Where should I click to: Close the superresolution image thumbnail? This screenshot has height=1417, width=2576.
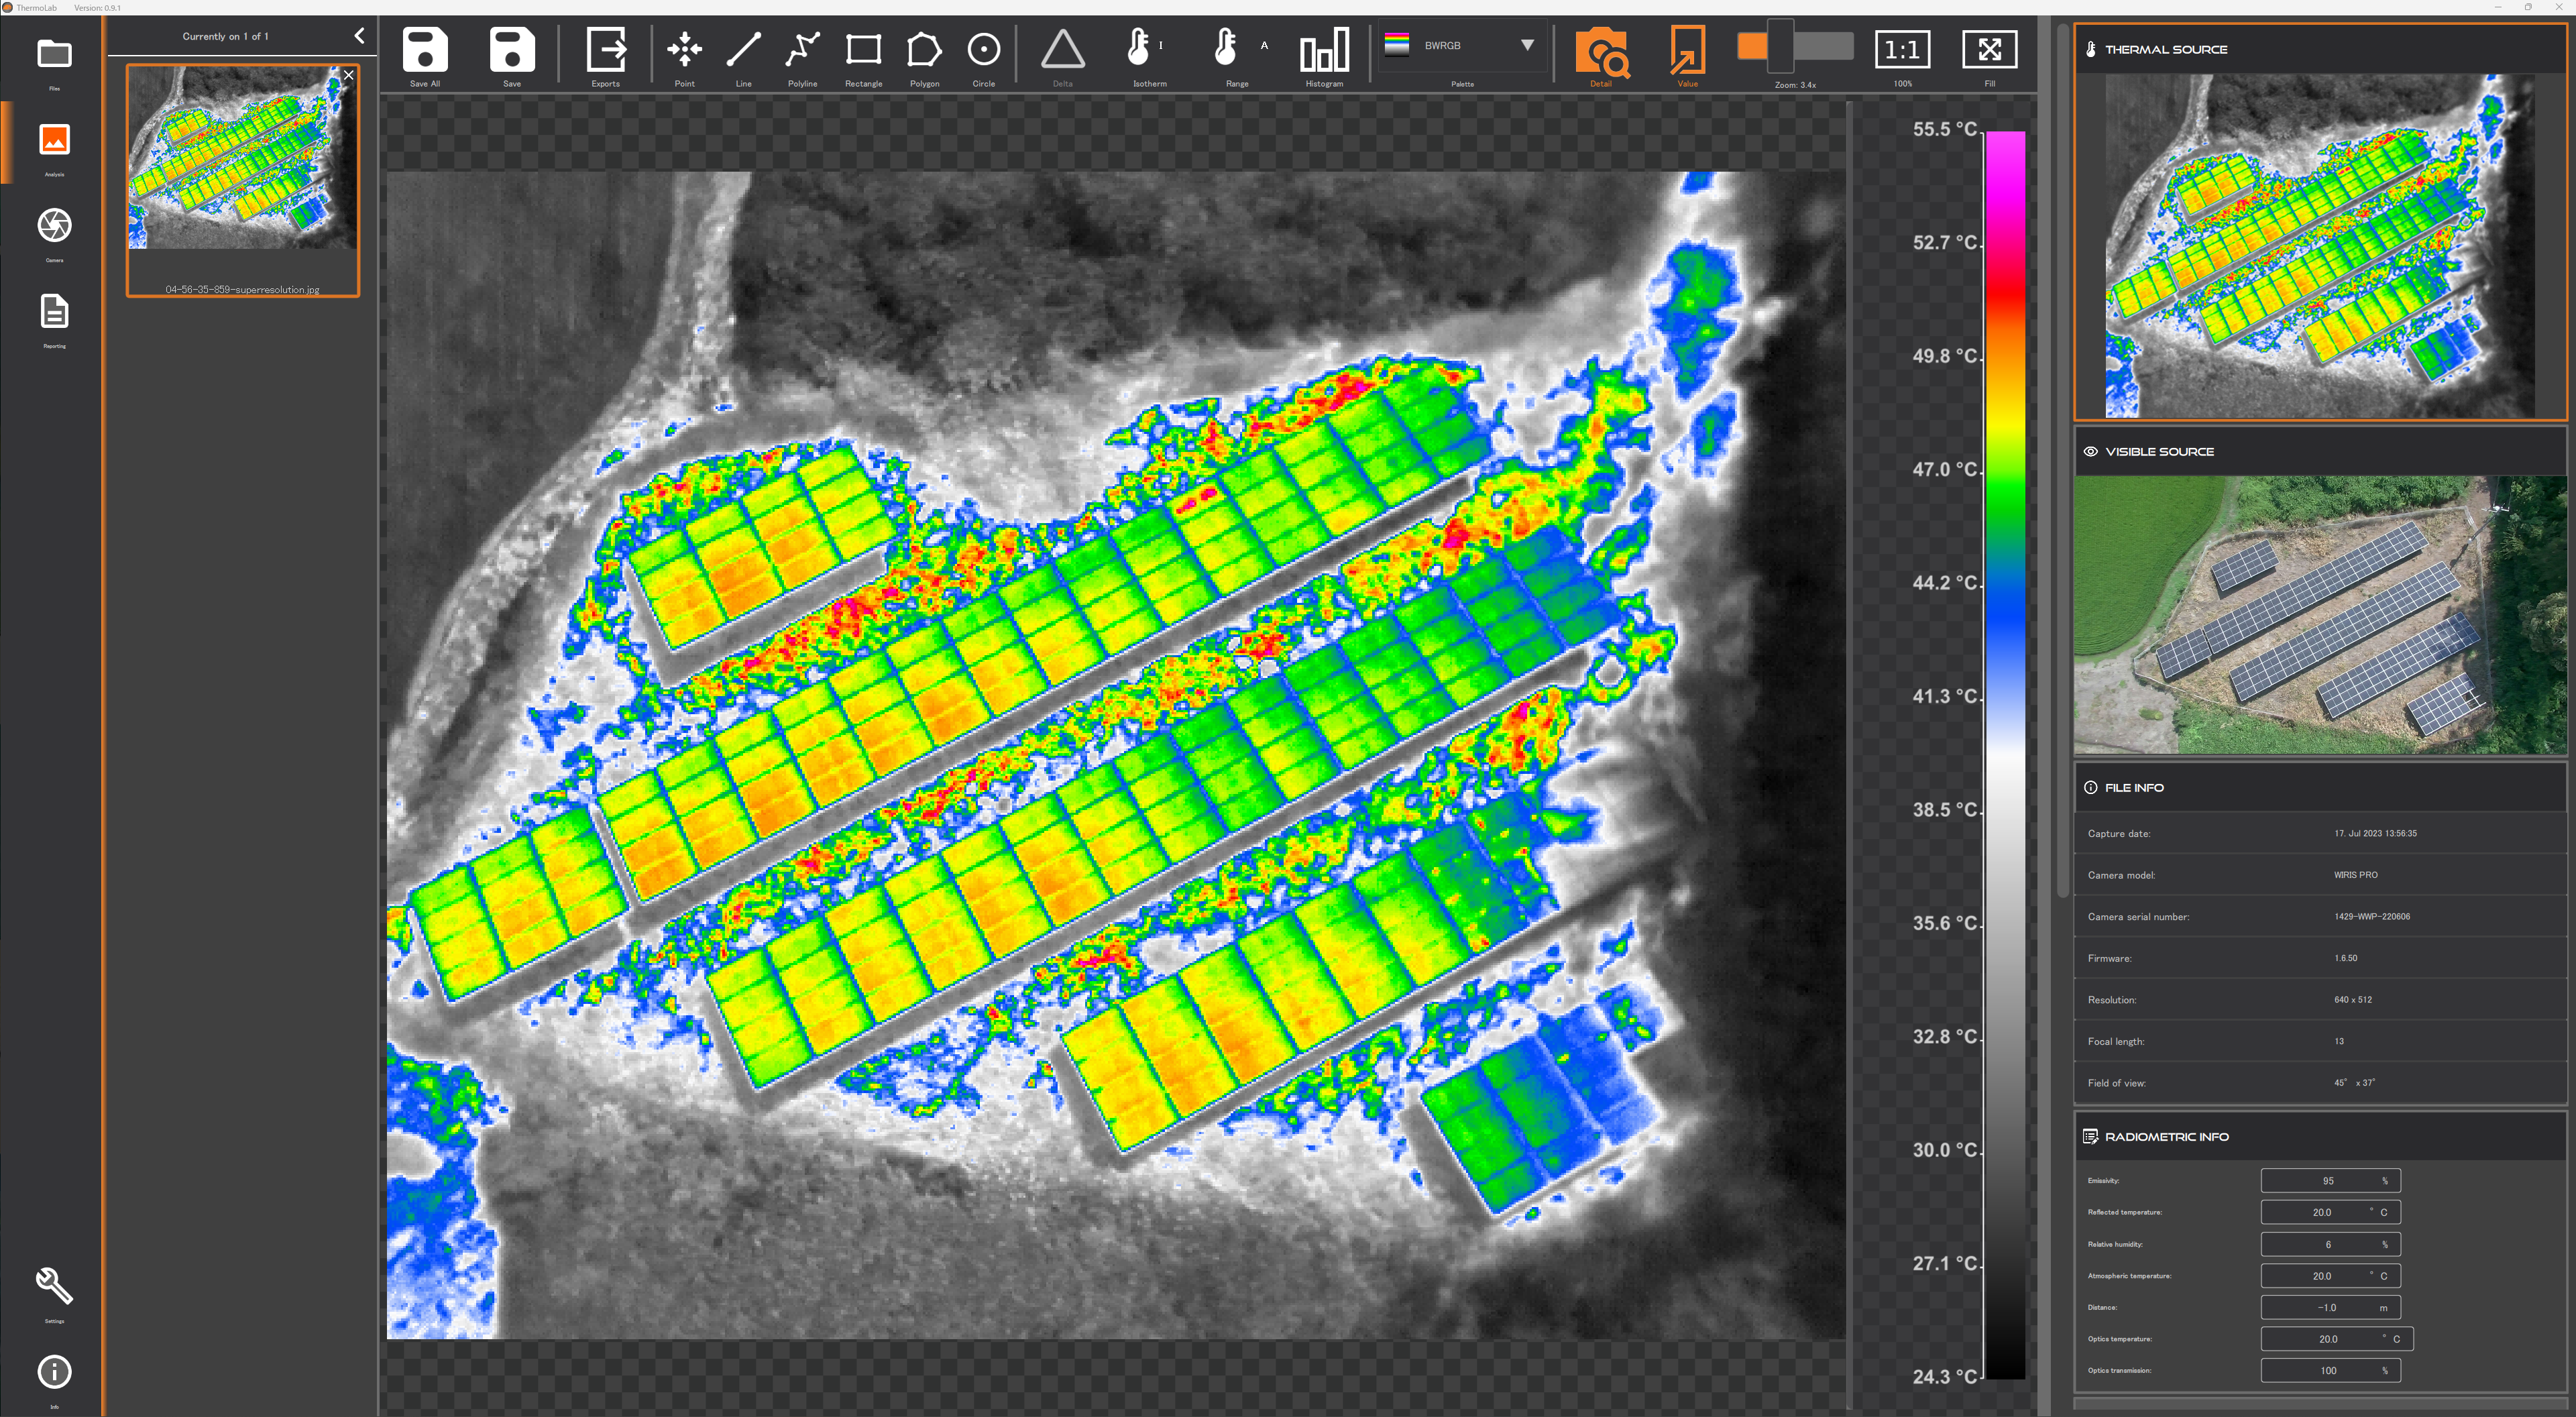[x=348, y=75]
